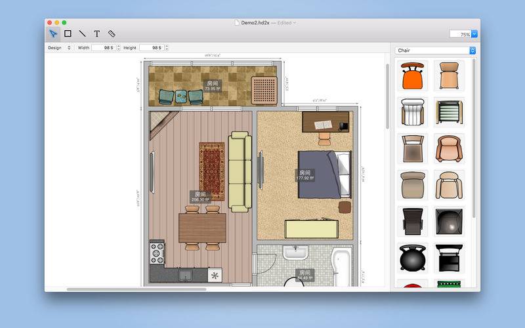Click the Width input field
This screenshot has width=525, height=328.
click(x=104, y=48)
